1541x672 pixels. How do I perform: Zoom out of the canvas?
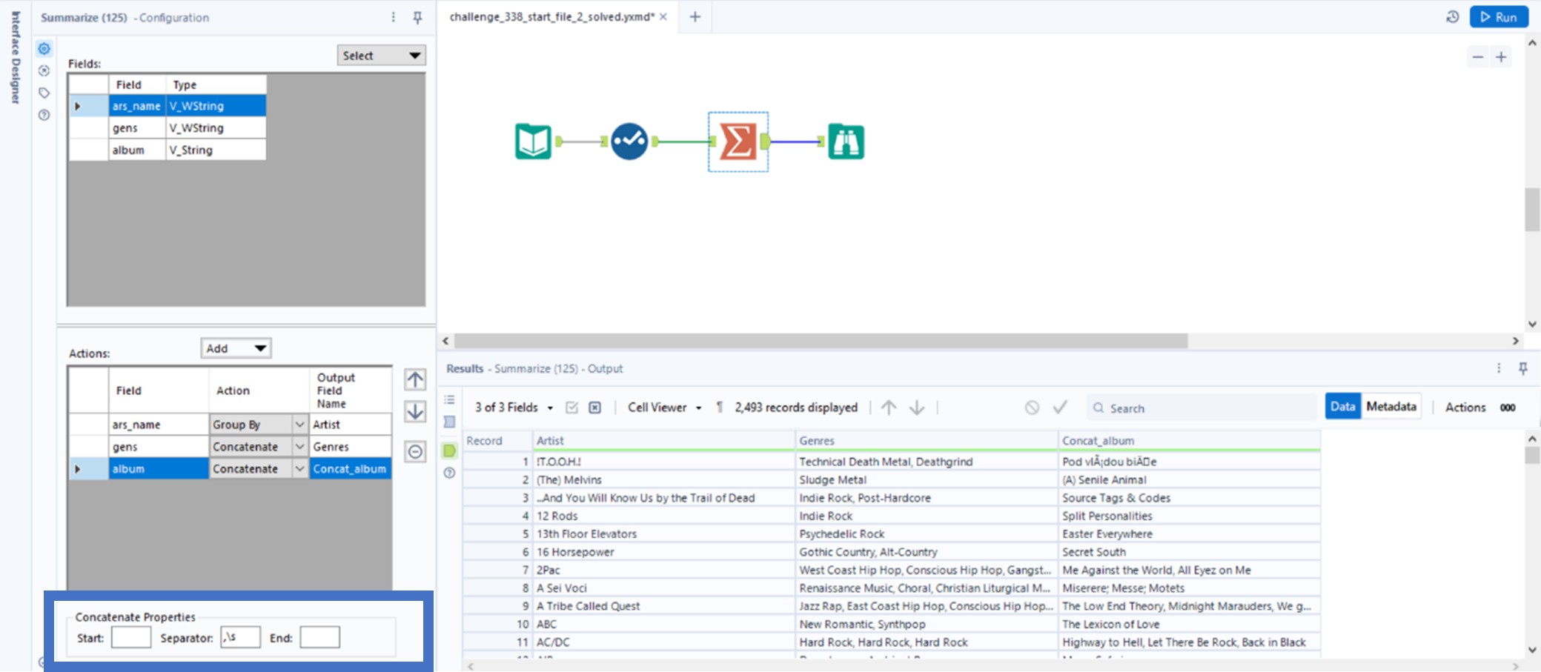tap(1478, 57)
